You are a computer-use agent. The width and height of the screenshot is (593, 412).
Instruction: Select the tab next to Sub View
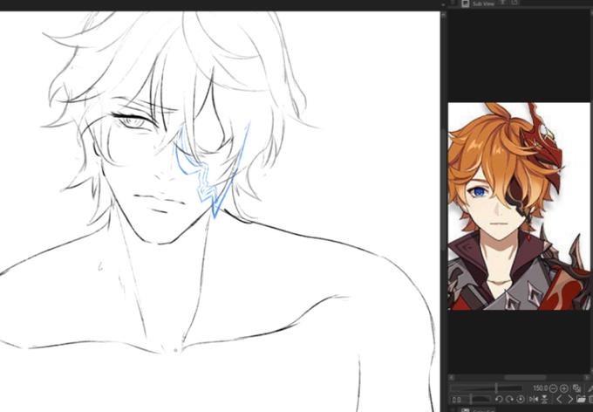click(x=502, y=3)
